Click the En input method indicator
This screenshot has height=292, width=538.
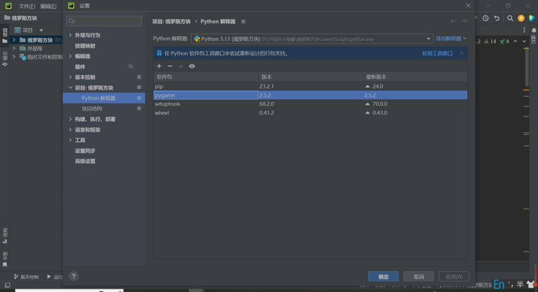pos(499,285)
